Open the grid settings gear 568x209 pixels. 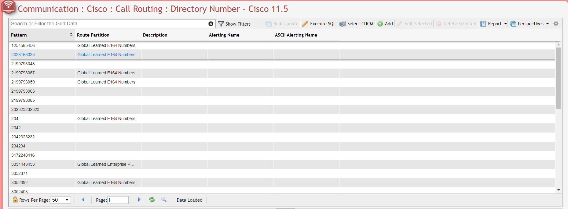[x=556, y=23]
